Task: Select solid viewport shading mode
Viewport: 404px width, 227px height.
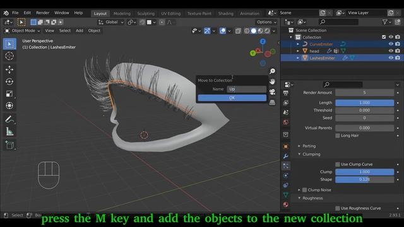Action: (x=254, y=31)
